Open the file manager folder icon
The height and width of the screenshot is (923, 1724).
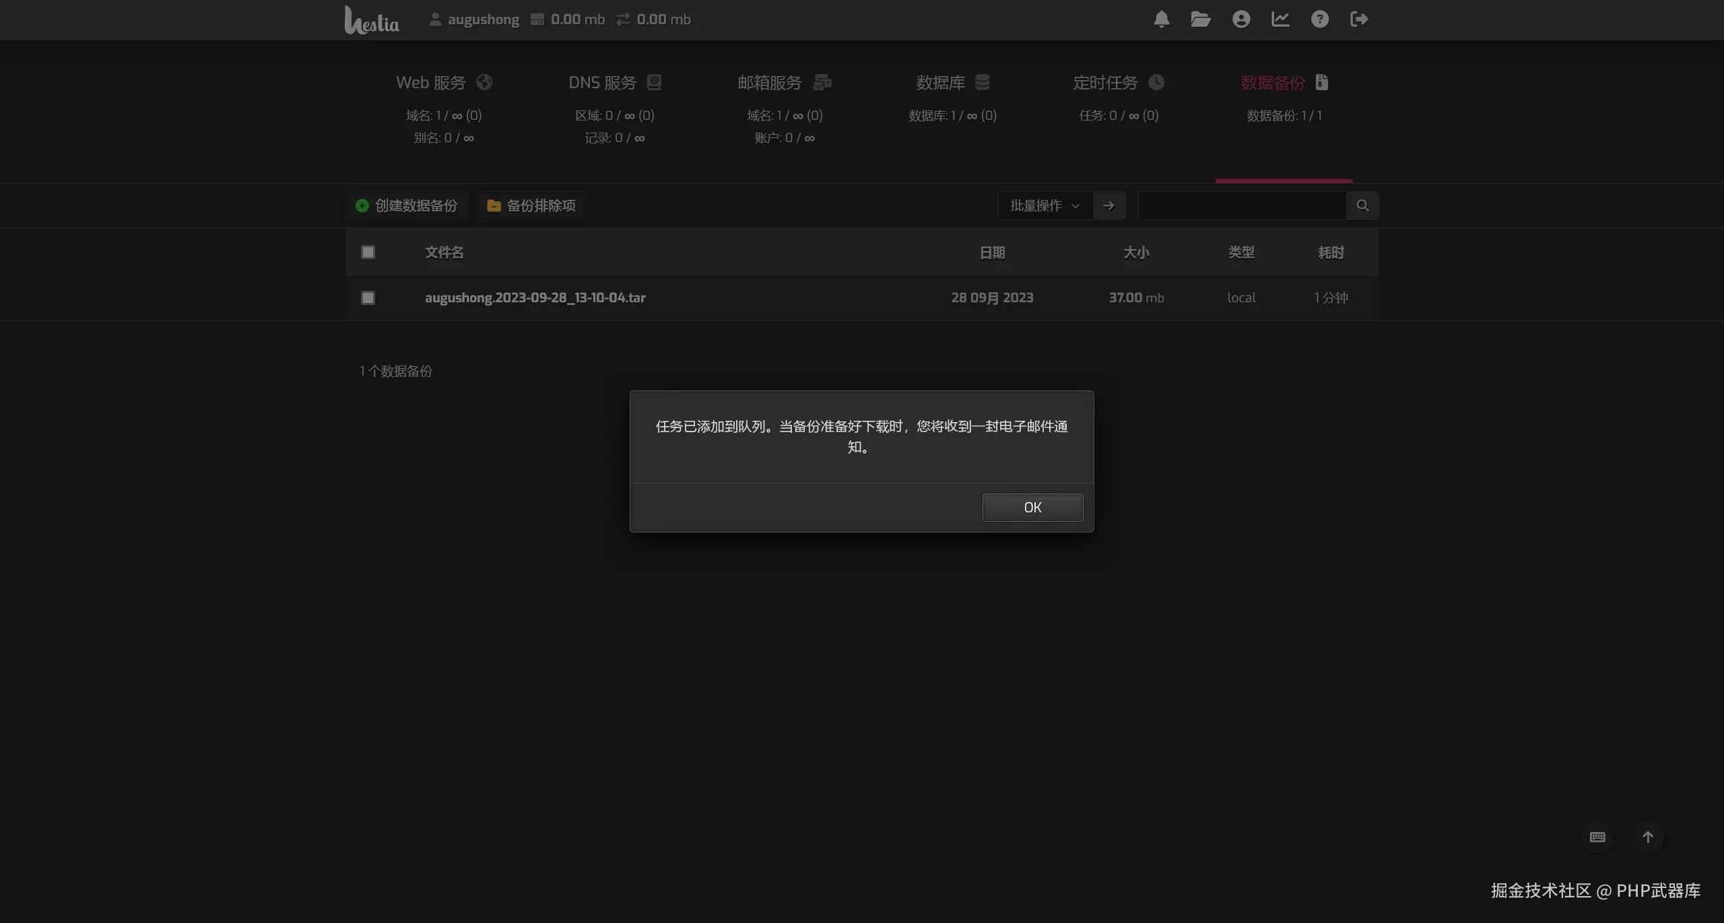pyautogui.click(x=1200, y=20)
